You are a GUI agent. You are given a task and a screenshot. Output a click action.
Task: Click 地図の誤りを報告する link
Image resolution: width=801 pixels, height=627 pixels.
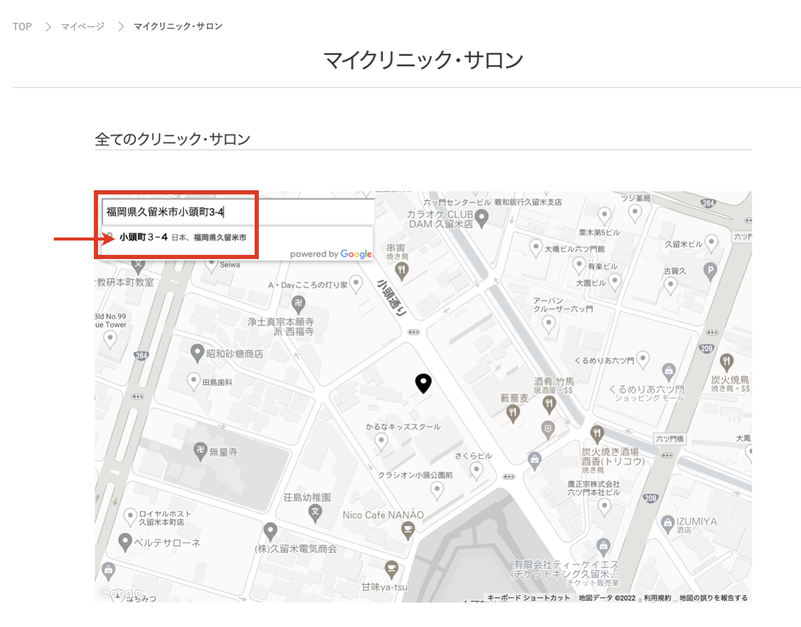click(713, 598)
